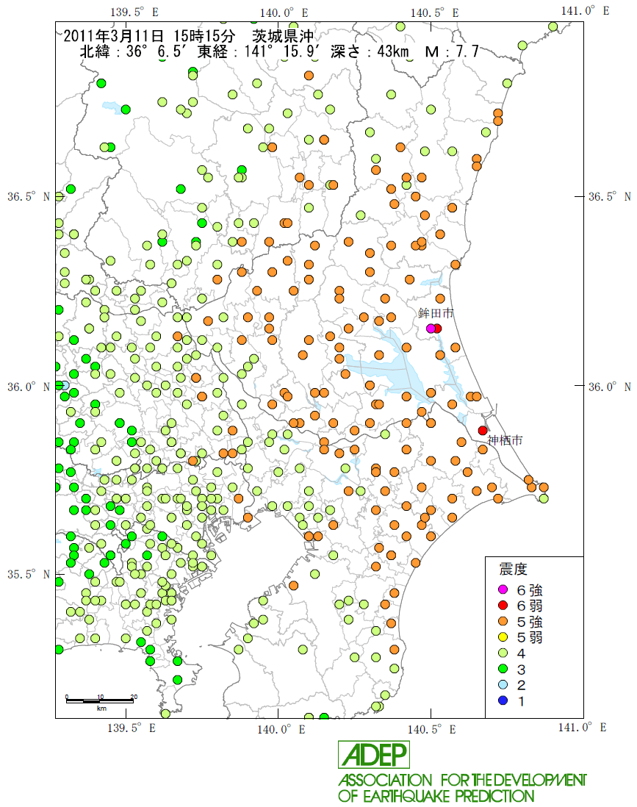The image size is (637, 807).
Task: Click the 深さ : 43km depth text
Action: (370, 51)
